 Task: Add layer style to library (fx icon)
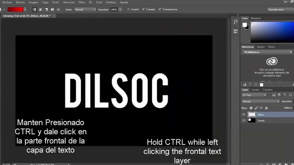pos(256,85)
